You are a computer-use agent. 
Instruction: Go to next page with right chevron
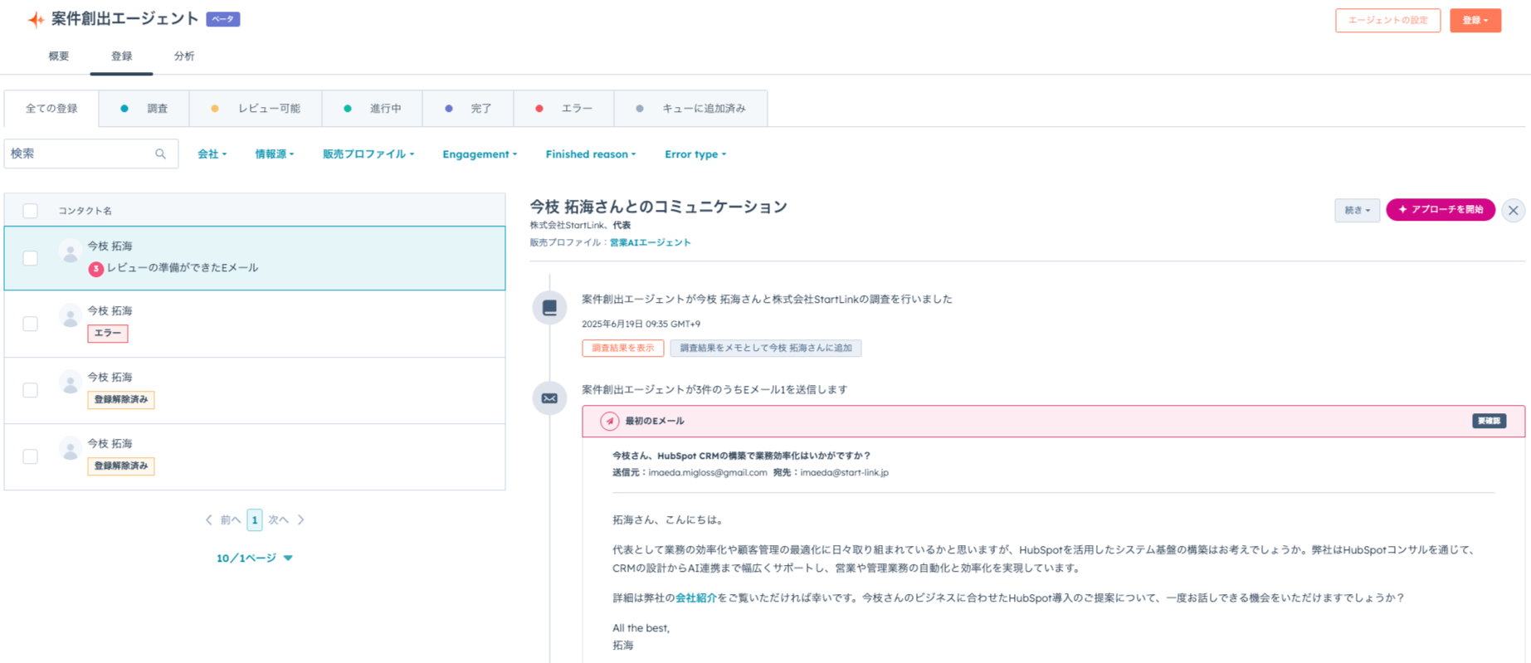coord(301,520)
